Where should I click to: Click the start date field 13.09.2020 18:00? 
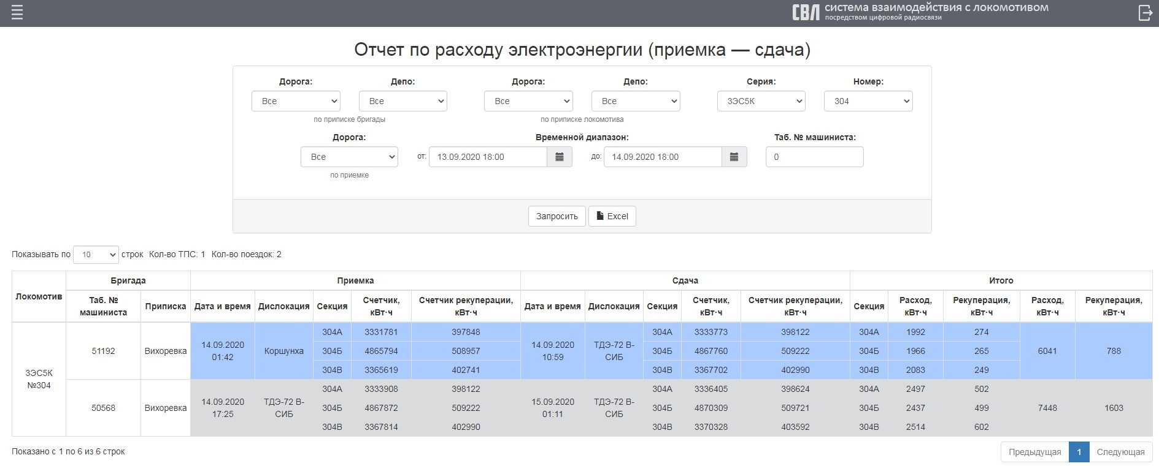[x=488, y=157]
